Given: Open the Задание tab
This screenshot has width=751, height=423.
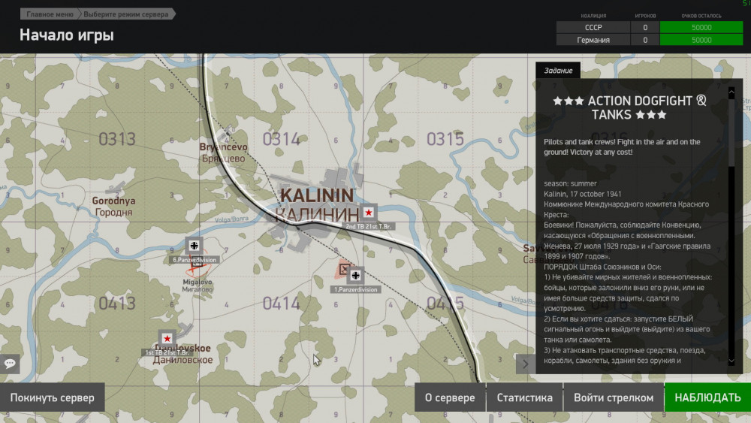Looking at the screenshot, I should point(558,71).
